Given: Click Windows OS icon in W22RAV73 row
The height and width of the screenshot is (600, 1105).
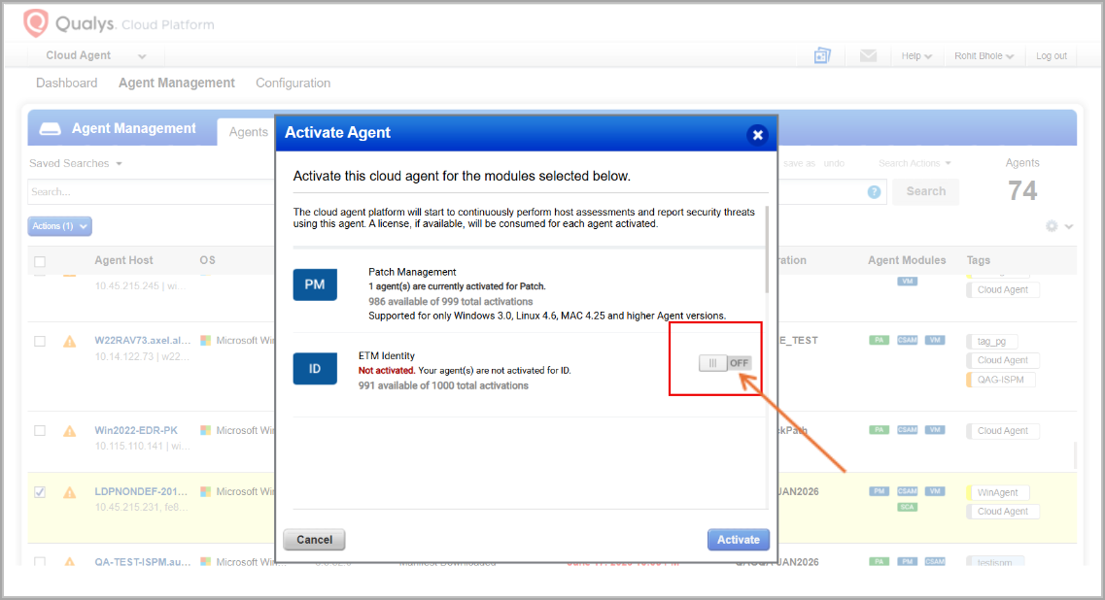Looking at the screenshot, I should (x=206, y=340).
